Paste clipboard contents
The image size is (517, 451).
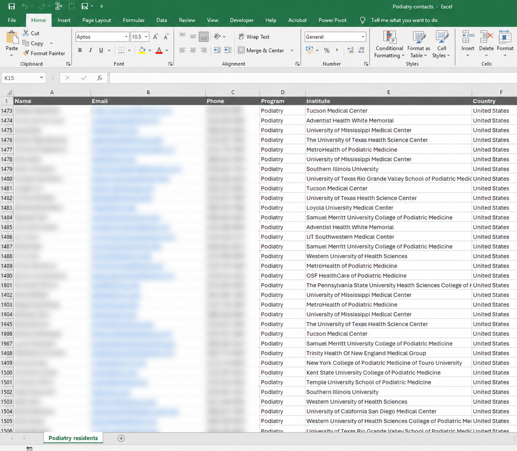pyautogui.click(x=12, y=41)
